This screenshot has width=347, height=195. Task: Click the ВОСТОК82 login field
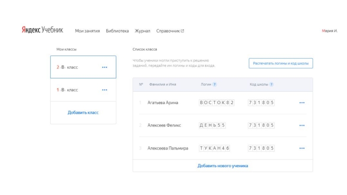[x=216, y=103]
